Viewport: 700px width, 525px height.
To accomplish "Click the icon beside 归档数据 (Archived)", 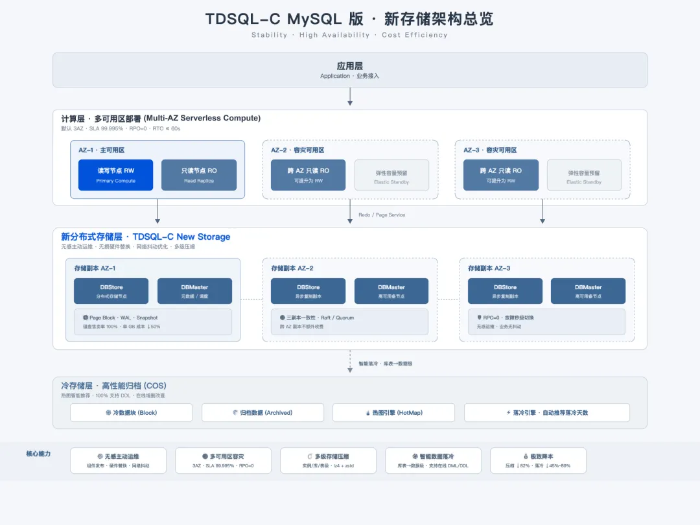I will coord(235,412).
